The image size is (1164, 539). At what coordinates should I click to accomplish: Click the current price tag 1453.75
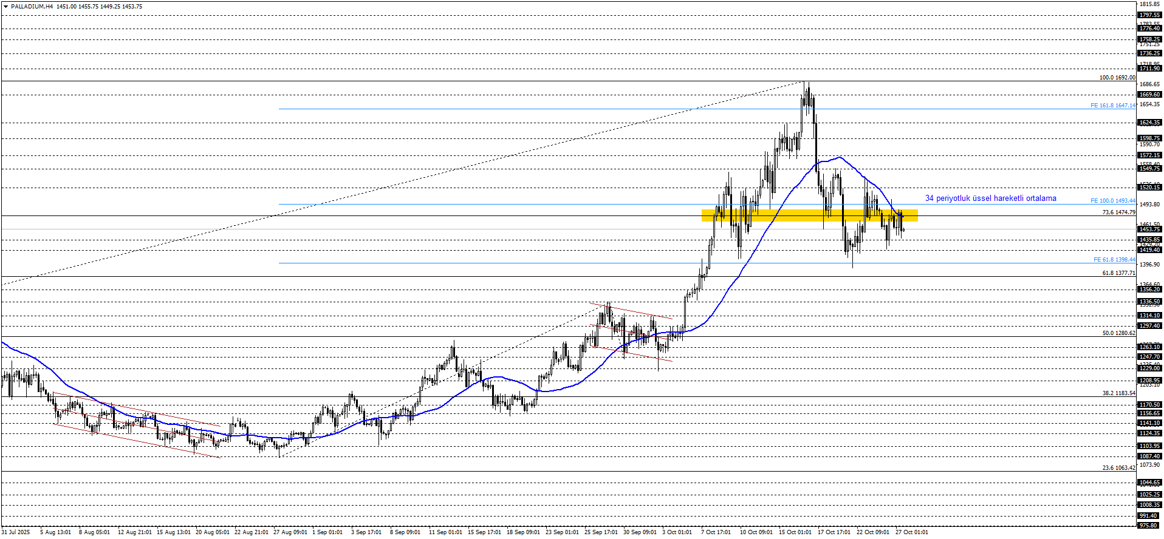pos(1149,229)
